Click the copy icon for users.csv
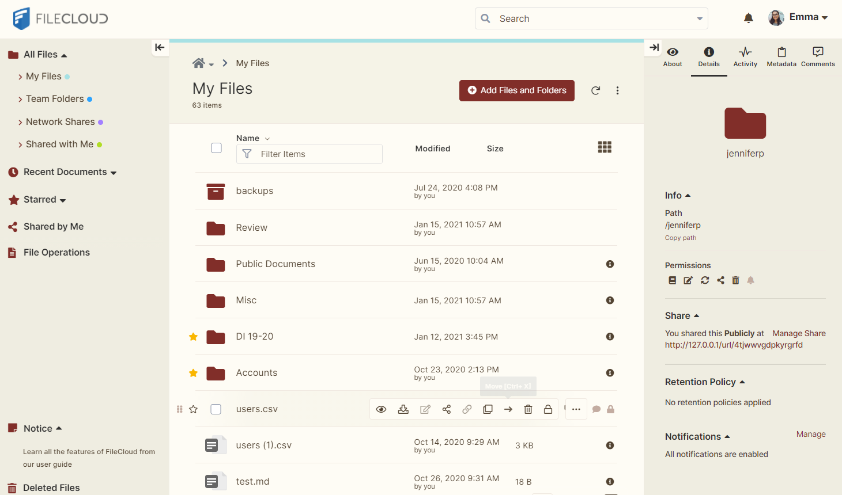Screen dimensions: 842x495 point(488,409)
